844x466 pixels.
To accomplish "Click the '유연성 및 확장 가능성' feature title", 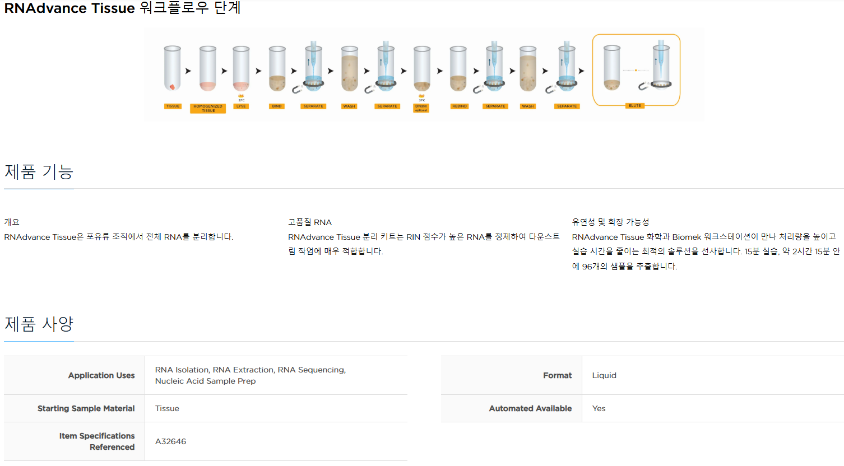I will point(610,222).
